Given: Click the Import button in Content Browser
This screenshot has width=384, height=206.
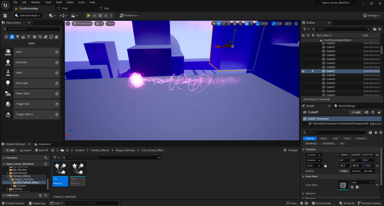Looking at the screenshot, I should (25, 150).
